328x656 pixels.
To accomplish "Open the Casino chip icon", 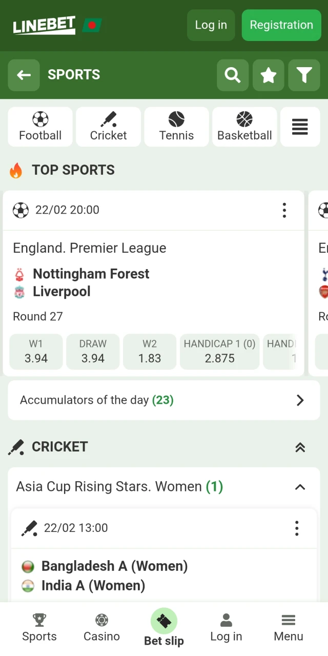I will pos(101,620).
